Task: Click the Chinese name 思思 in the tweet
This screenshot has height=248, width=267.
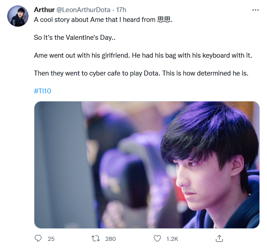Action: 164,20
